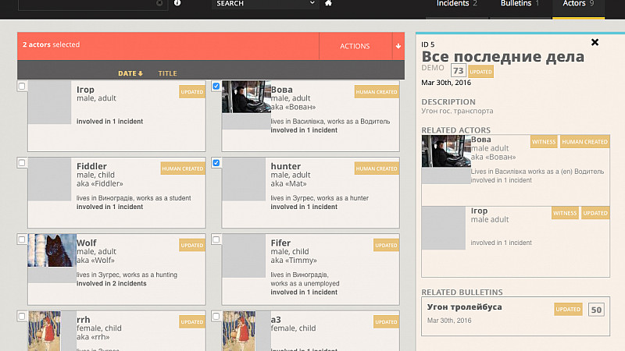
Task: Open the rrh actor photo
Action: click(x=45, y=331)
